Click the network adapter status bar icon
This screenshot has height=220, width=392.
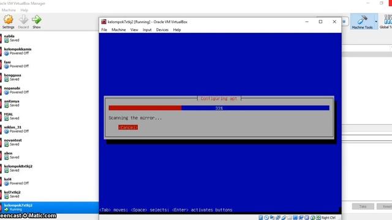(x=278, y=218)
